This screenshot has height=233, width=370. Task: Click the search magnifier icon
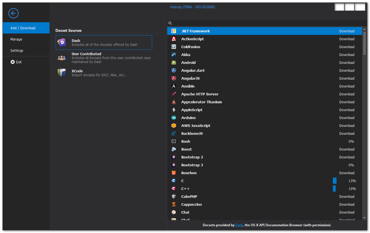[x=170, y=23]
